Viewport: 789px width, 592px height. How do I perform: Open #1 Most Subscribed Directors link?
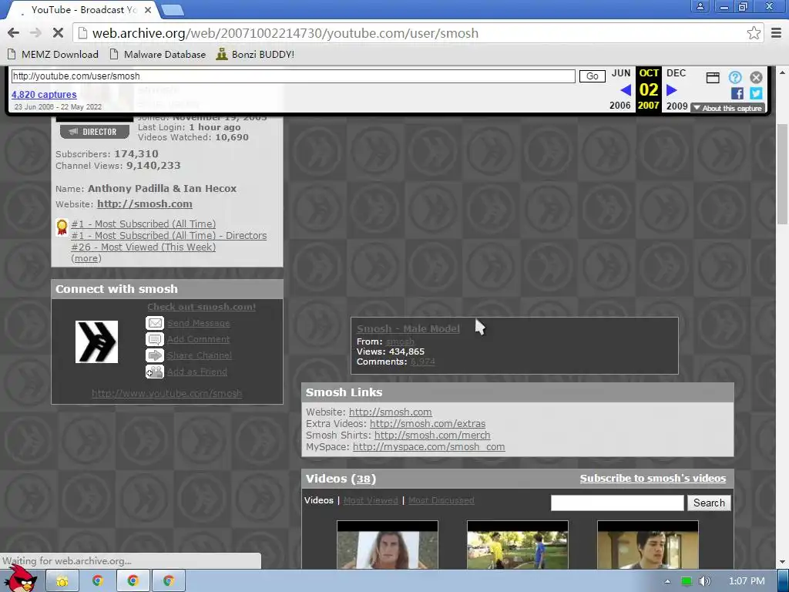click(169, 236)
